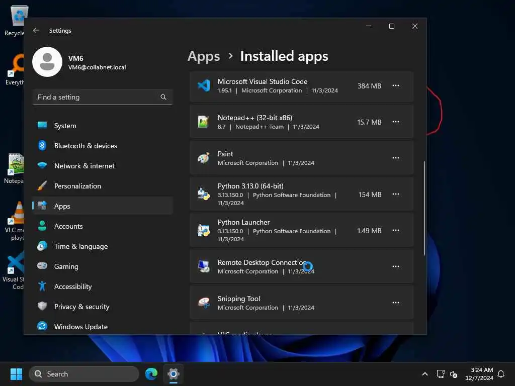This screenshot has width=515, height=386.
Task: Show hidden system tray icons
Action: click(x=424, y=374)
